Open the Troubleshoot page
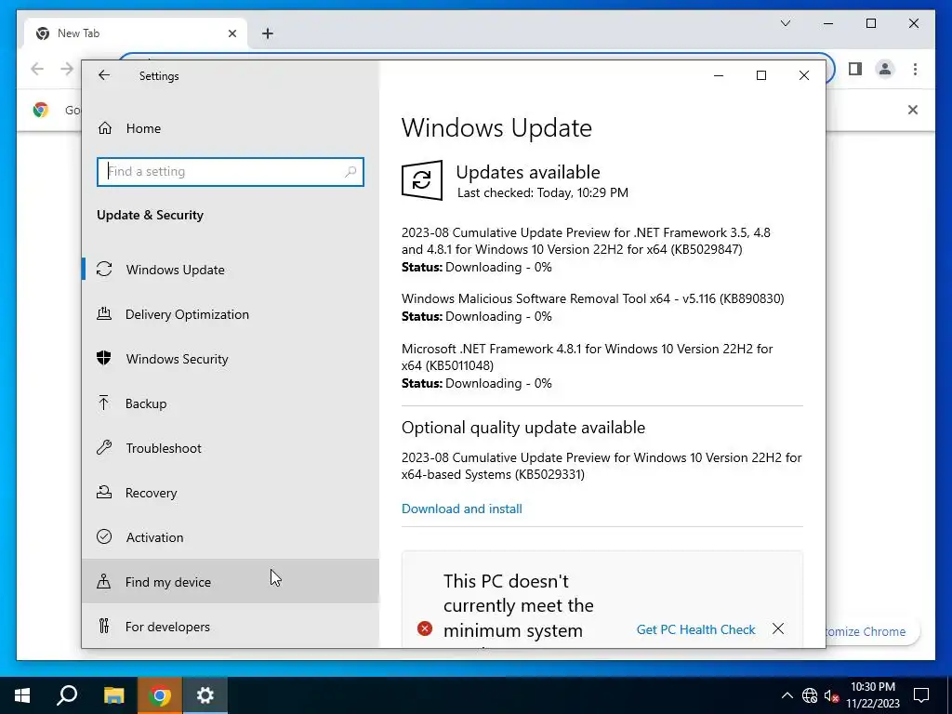The width and height of the screenshot is (952, 714). click(231, 448)
